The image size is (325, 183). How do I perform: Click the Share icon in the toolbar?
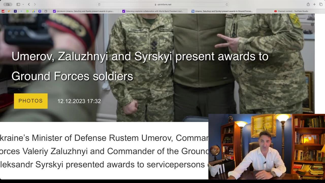click(x=308, y=4)
